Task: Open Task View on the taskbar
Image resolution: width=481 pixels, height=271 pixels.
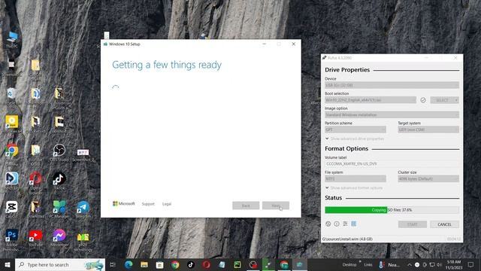Action: [x=112, y=264]
